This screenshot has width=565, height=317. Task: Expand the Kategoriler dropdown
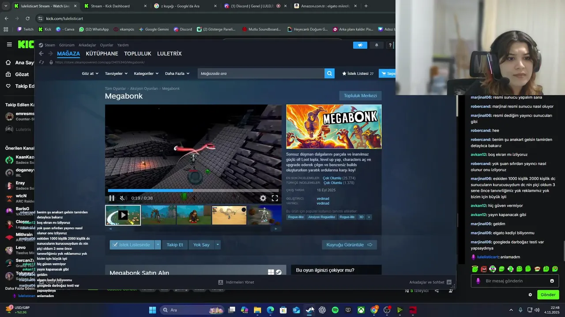click(146, 74)
